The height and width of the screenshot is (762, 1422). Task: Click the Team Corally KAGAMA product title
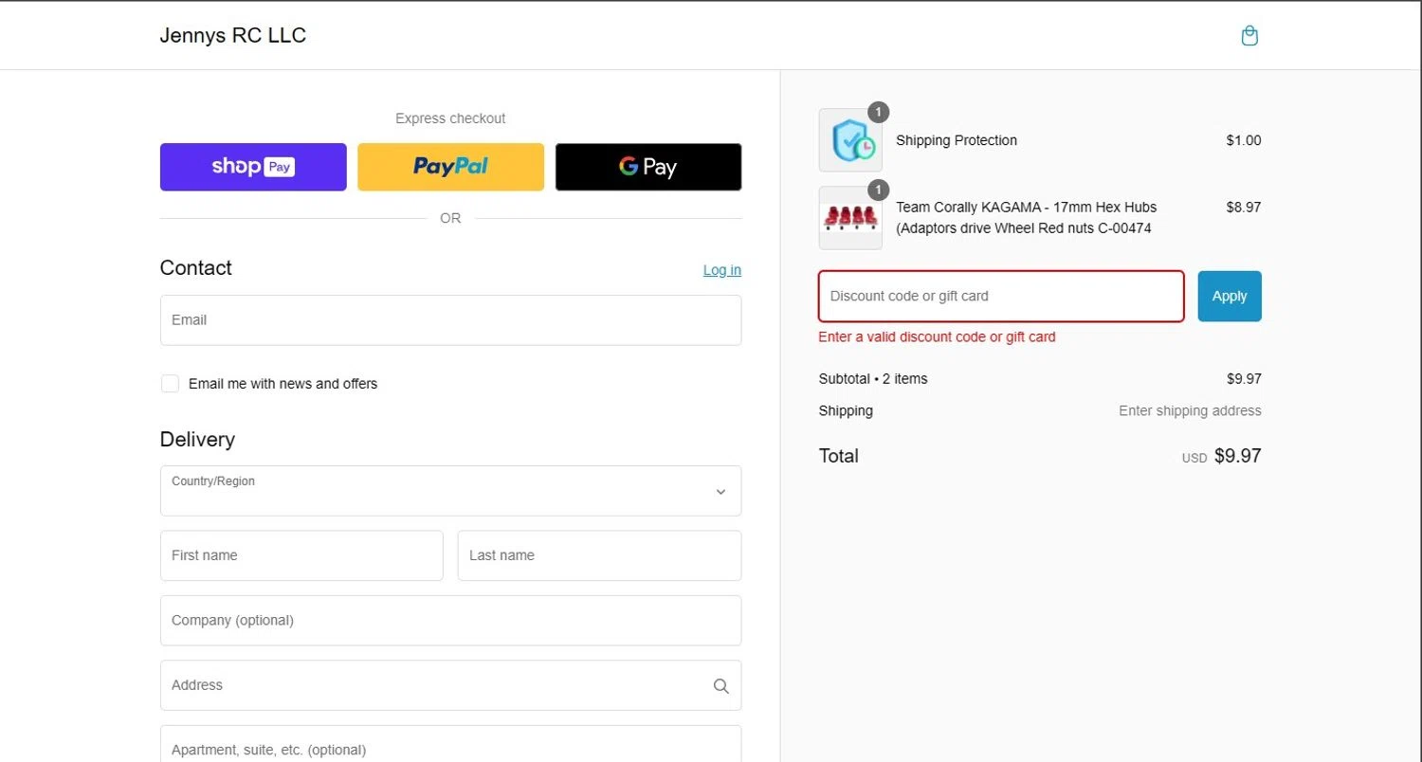(x=1027, y=218)
